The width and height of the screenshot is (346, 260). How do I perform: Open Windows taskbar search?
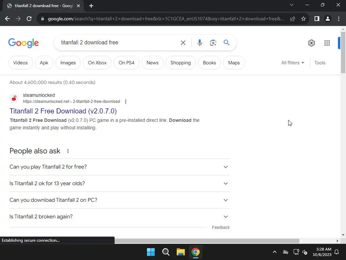(166, 252)
